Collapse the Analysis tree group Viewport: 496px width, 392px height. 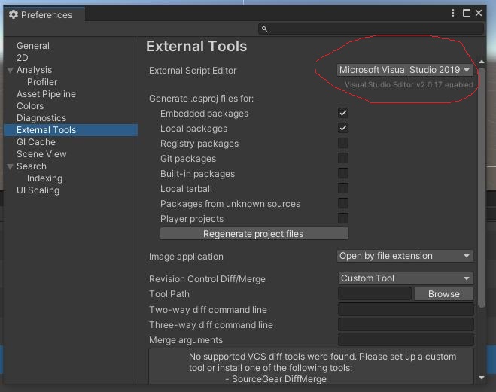click(10, 70)
